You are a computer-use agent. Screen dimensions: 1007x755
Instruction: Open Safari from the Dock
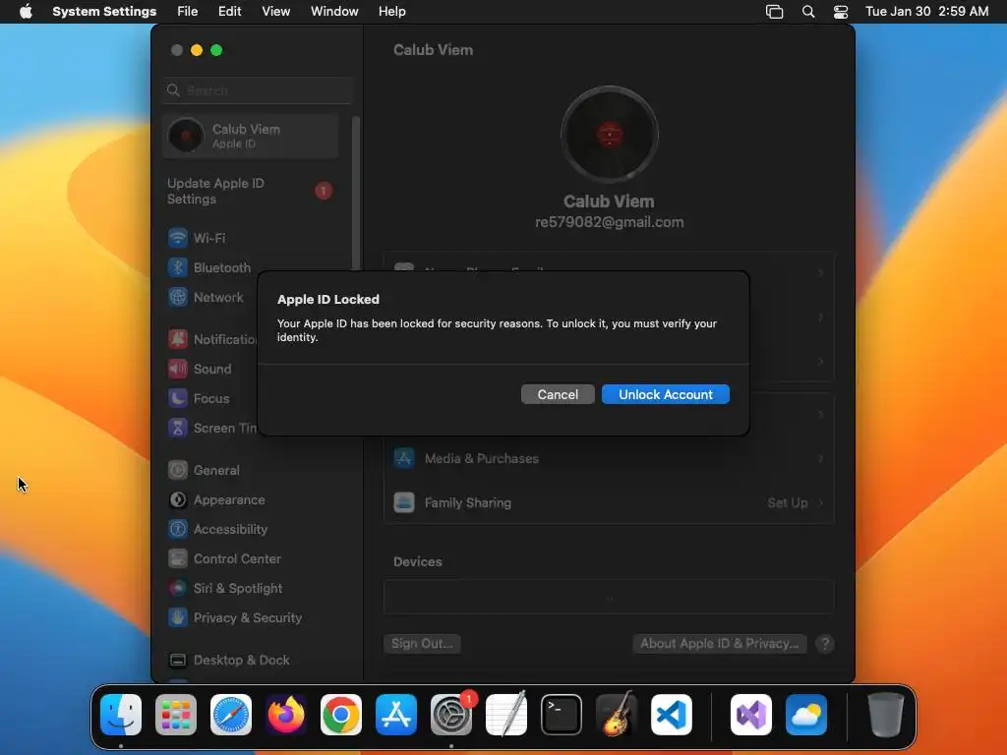[231, 714]
